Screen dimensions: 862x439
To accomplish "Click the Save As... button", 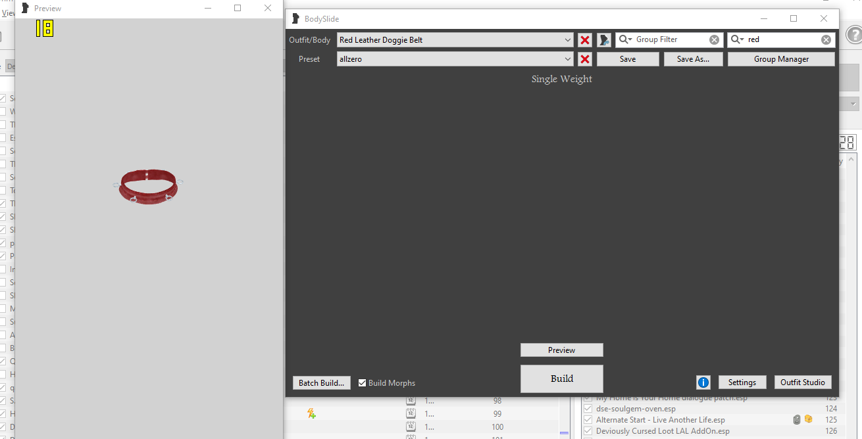I will click(693, 59).
